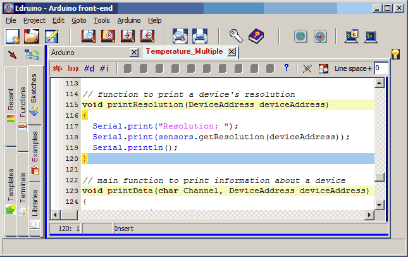This screenshot has height=257, width=408.
Task: Click the tree structure icon in sidebar
Action: 32,54
